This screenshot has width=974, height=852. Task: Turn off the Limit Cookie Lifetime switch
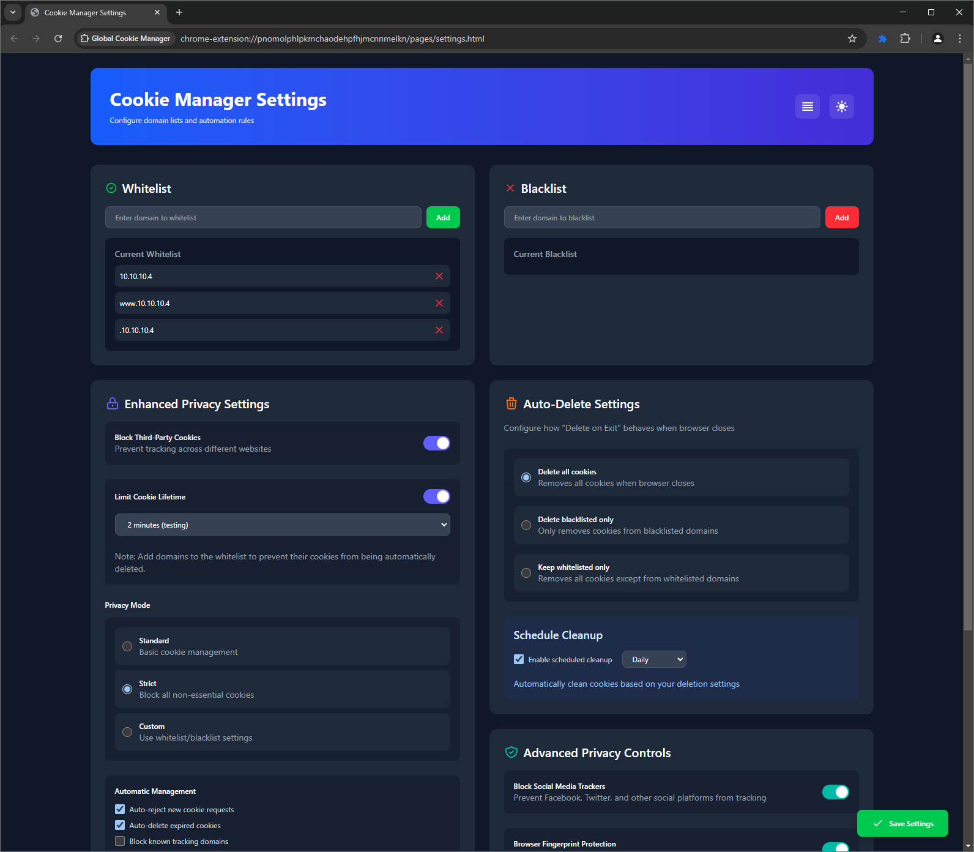pos(436,496)
